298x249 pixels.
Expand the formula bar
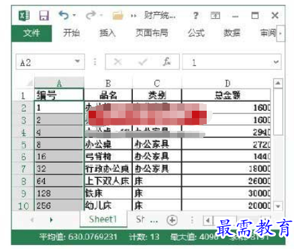(x=277, y=62)
